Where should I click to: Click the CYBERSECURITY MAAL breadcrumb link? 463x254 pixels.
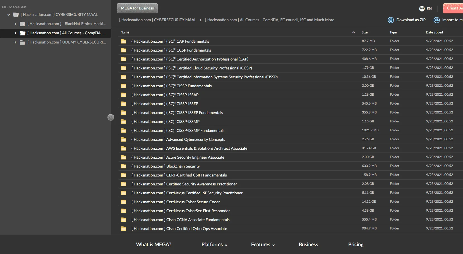pyautogui.click(x=158, y=20)
